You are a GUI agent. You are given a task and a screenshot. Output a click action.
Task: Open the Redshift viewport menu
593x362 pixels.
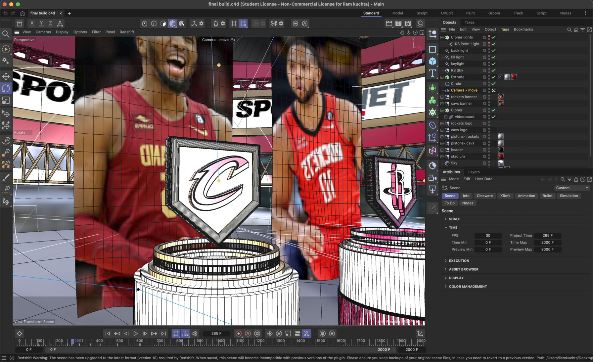point(127,32)
